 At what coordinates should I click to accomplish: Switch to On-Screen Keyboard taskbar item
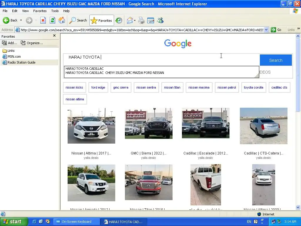pyautogui.click(x=76, y=222)
